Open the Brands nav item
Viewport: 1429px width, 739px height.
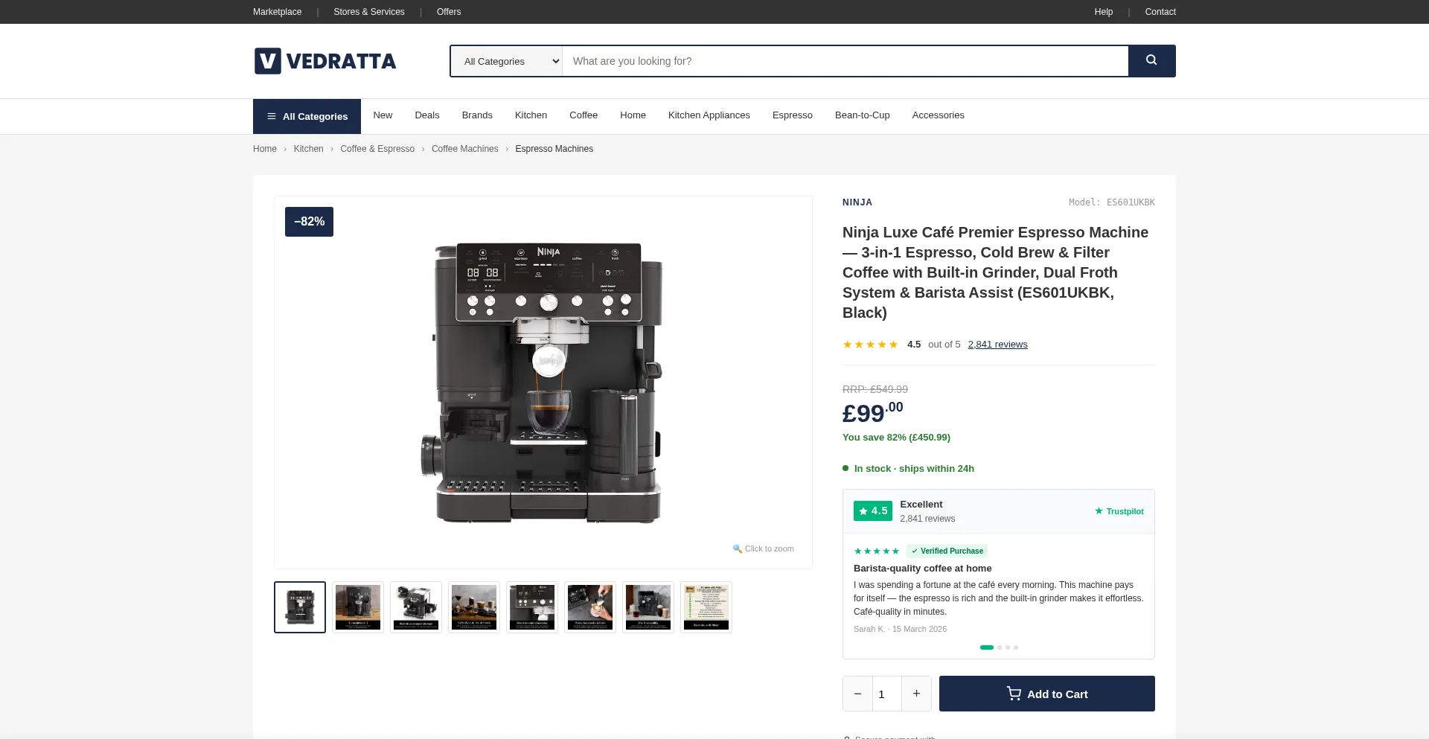pos(477,115)
